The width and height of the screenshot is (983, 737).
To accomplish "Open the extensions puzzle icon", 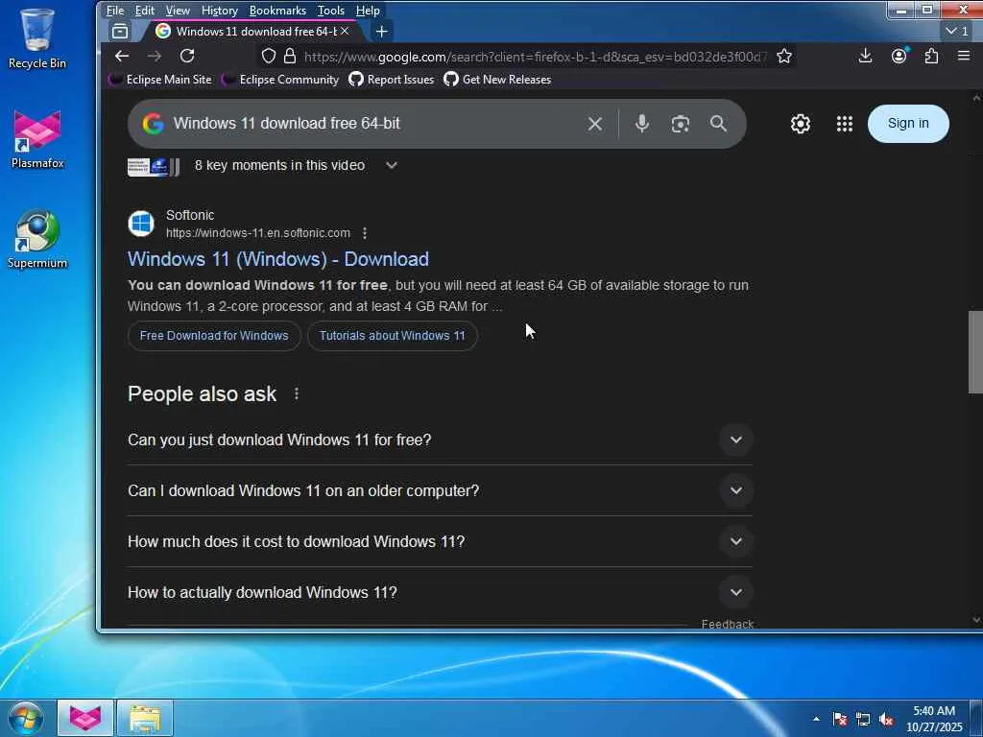I will [x=931, y=56].
